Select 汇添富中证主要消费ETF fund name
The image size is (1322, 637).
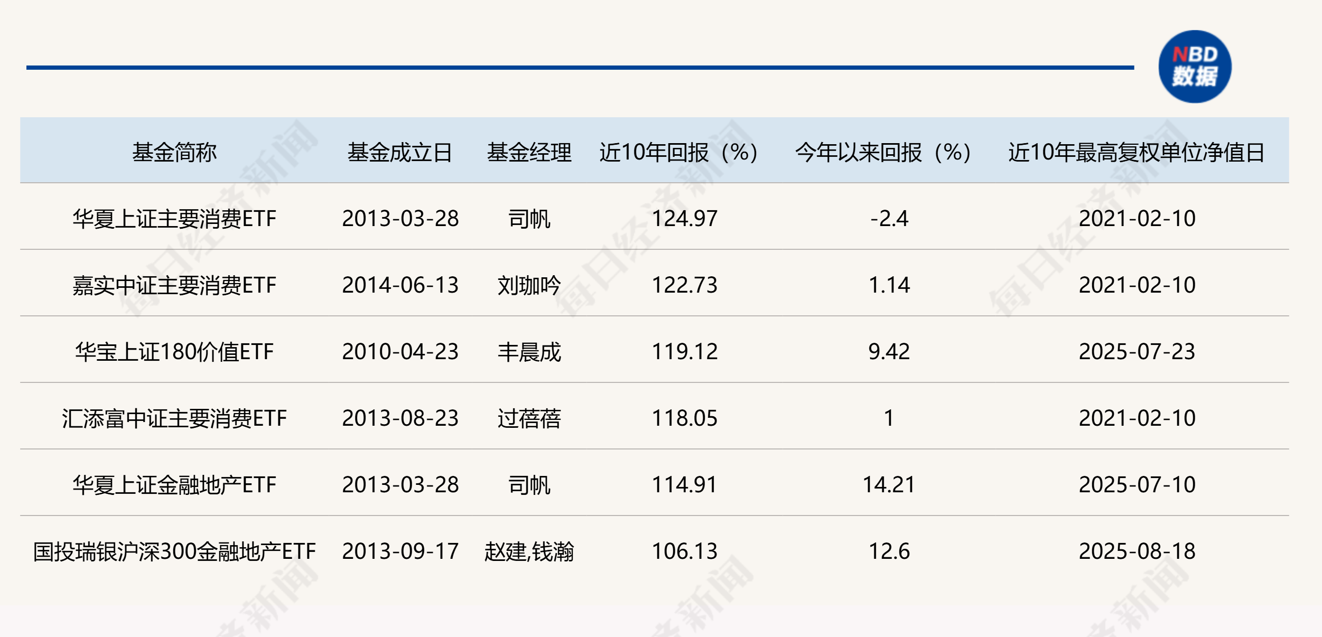(x=174, y=418)
